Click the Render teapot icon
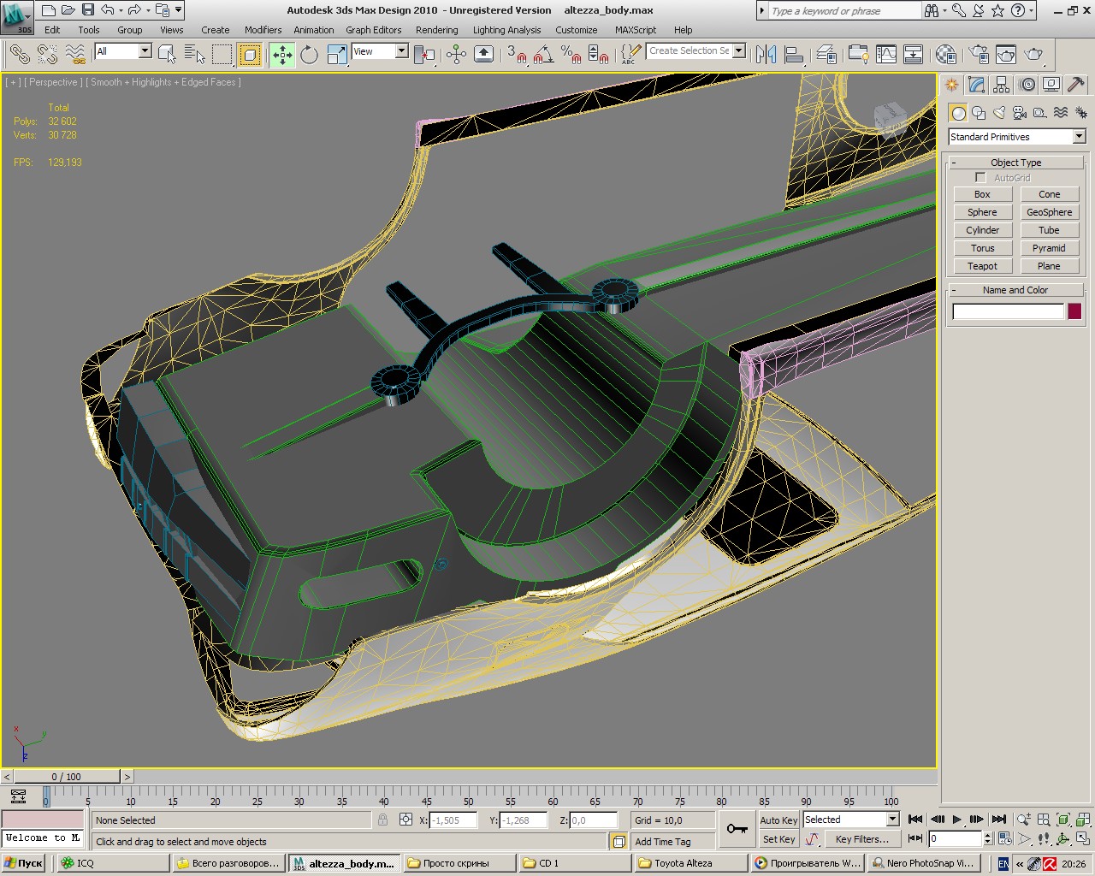This screenshot has width=1095, height=876. click(1033, 55)
